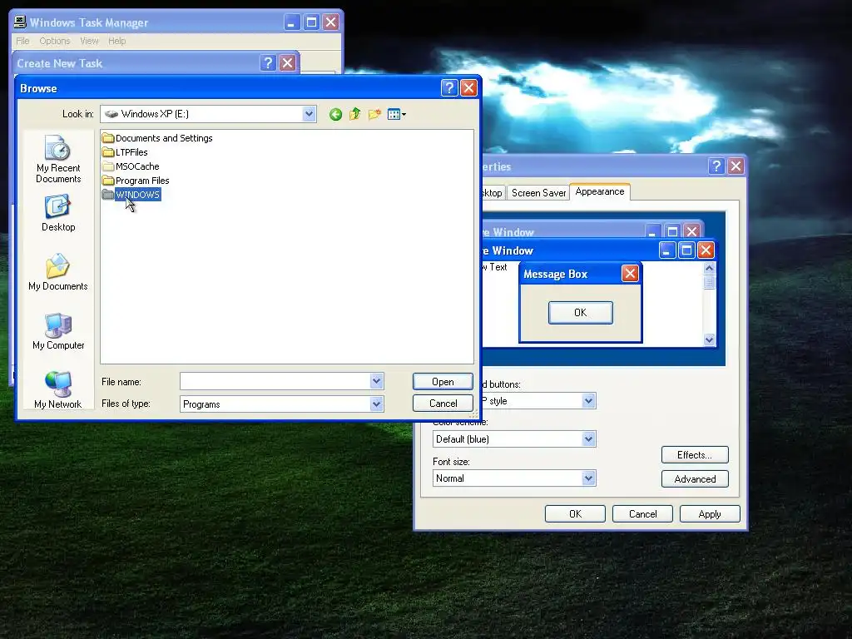852x639 pixels.
Task: Open Help menu in Task Manager
Action: coord(116,41)
